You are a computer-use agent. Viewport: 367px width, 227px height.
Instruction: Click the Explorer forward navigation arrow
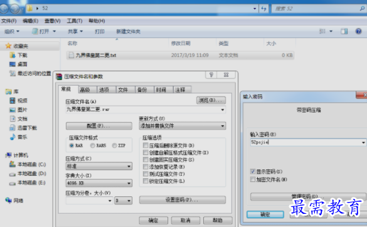point(15,9)
